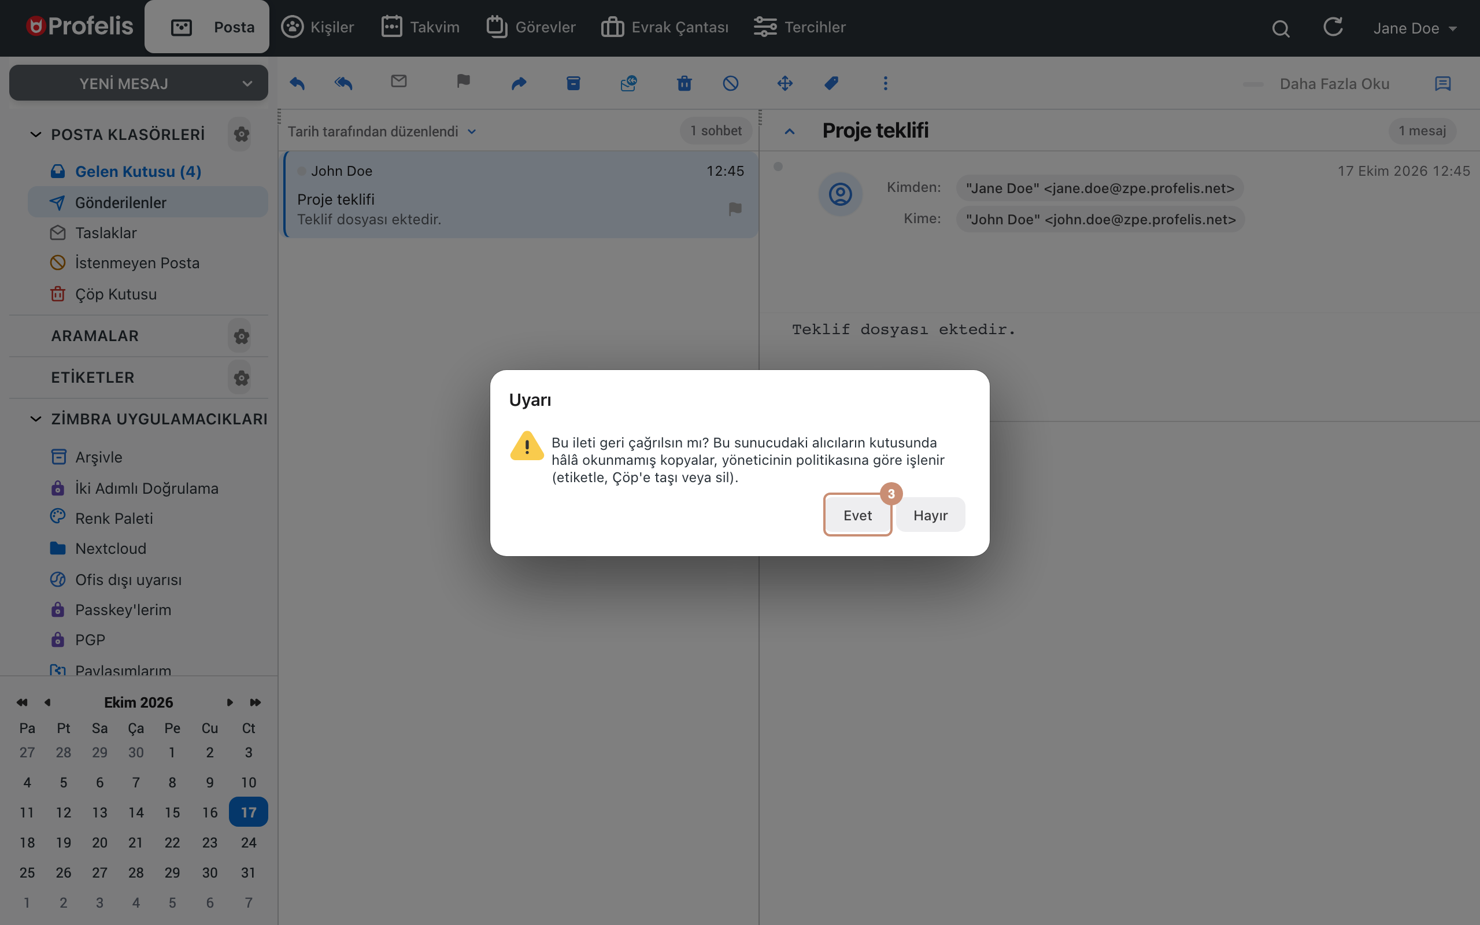Toggle the read status dot beside John Doe
This screenshot has height=925, width=1480.
[x=302, y=171]
